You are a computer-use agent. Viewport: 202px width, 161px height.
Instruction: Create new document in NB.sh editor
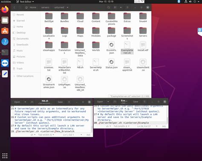point(32,102)
